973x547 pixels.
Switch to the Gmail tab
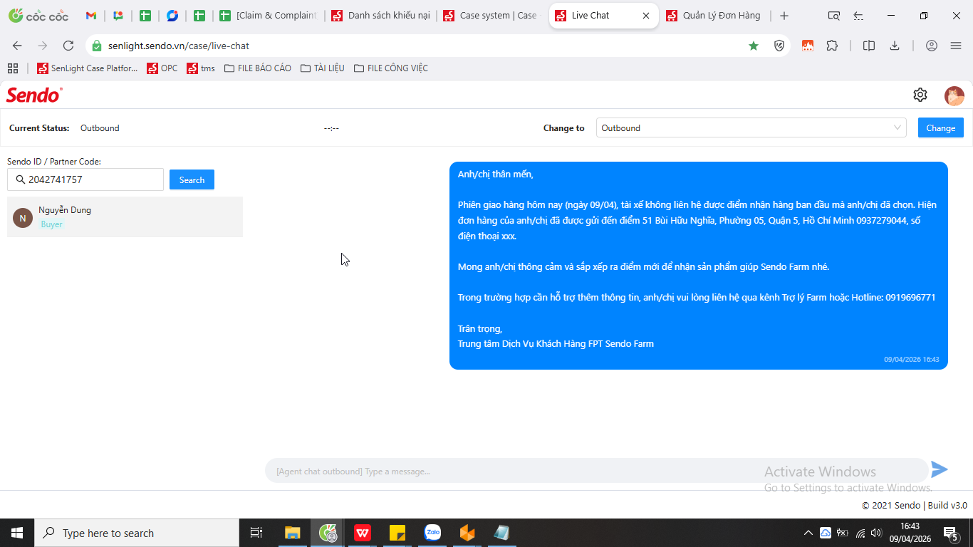click(x=90, y=16)
